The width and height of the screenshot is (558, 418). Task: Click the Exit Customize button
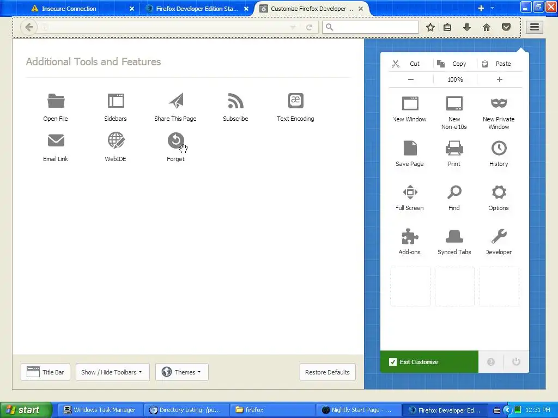click(x=429, y=362)
